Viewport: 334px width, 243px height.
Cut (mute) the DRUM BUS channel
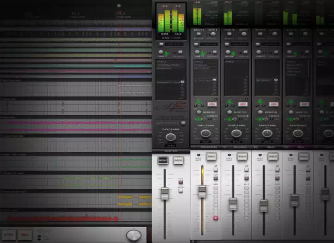click(x=216, y=178)
